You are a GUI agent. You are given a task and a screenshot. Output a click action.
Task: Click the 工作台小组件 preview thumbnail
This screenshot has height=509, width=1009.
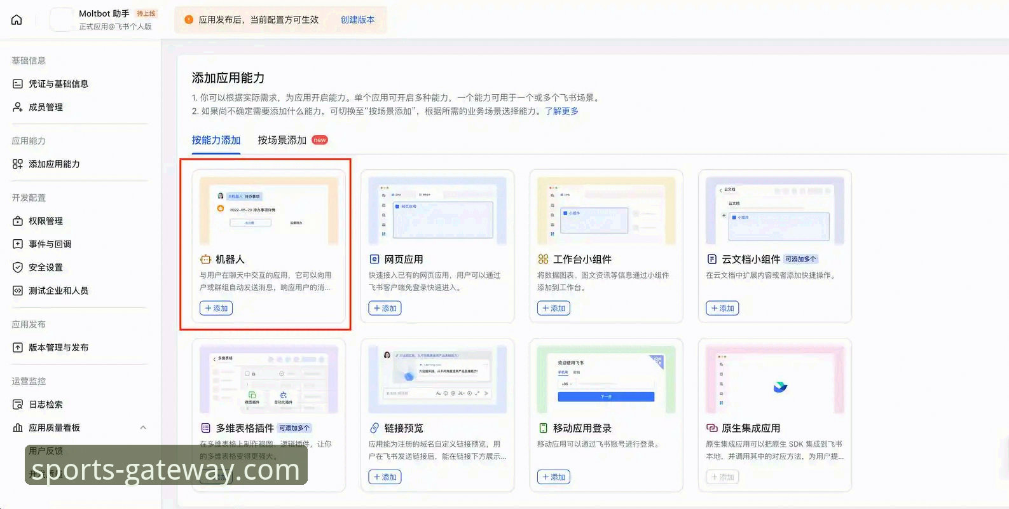point(607,211)
